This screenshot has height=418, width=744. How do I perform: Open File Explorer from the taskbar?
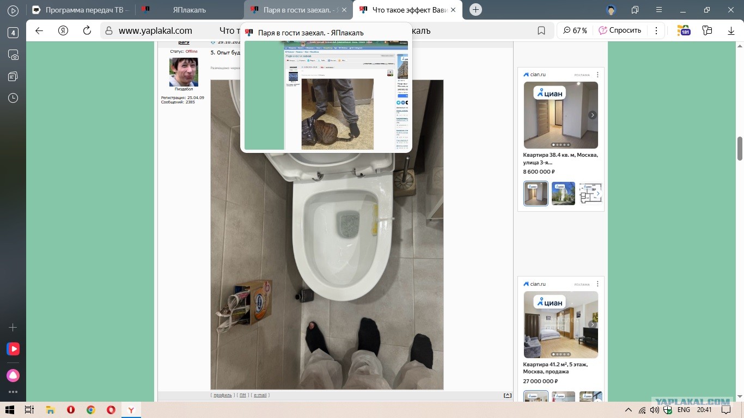pos(50,410)
